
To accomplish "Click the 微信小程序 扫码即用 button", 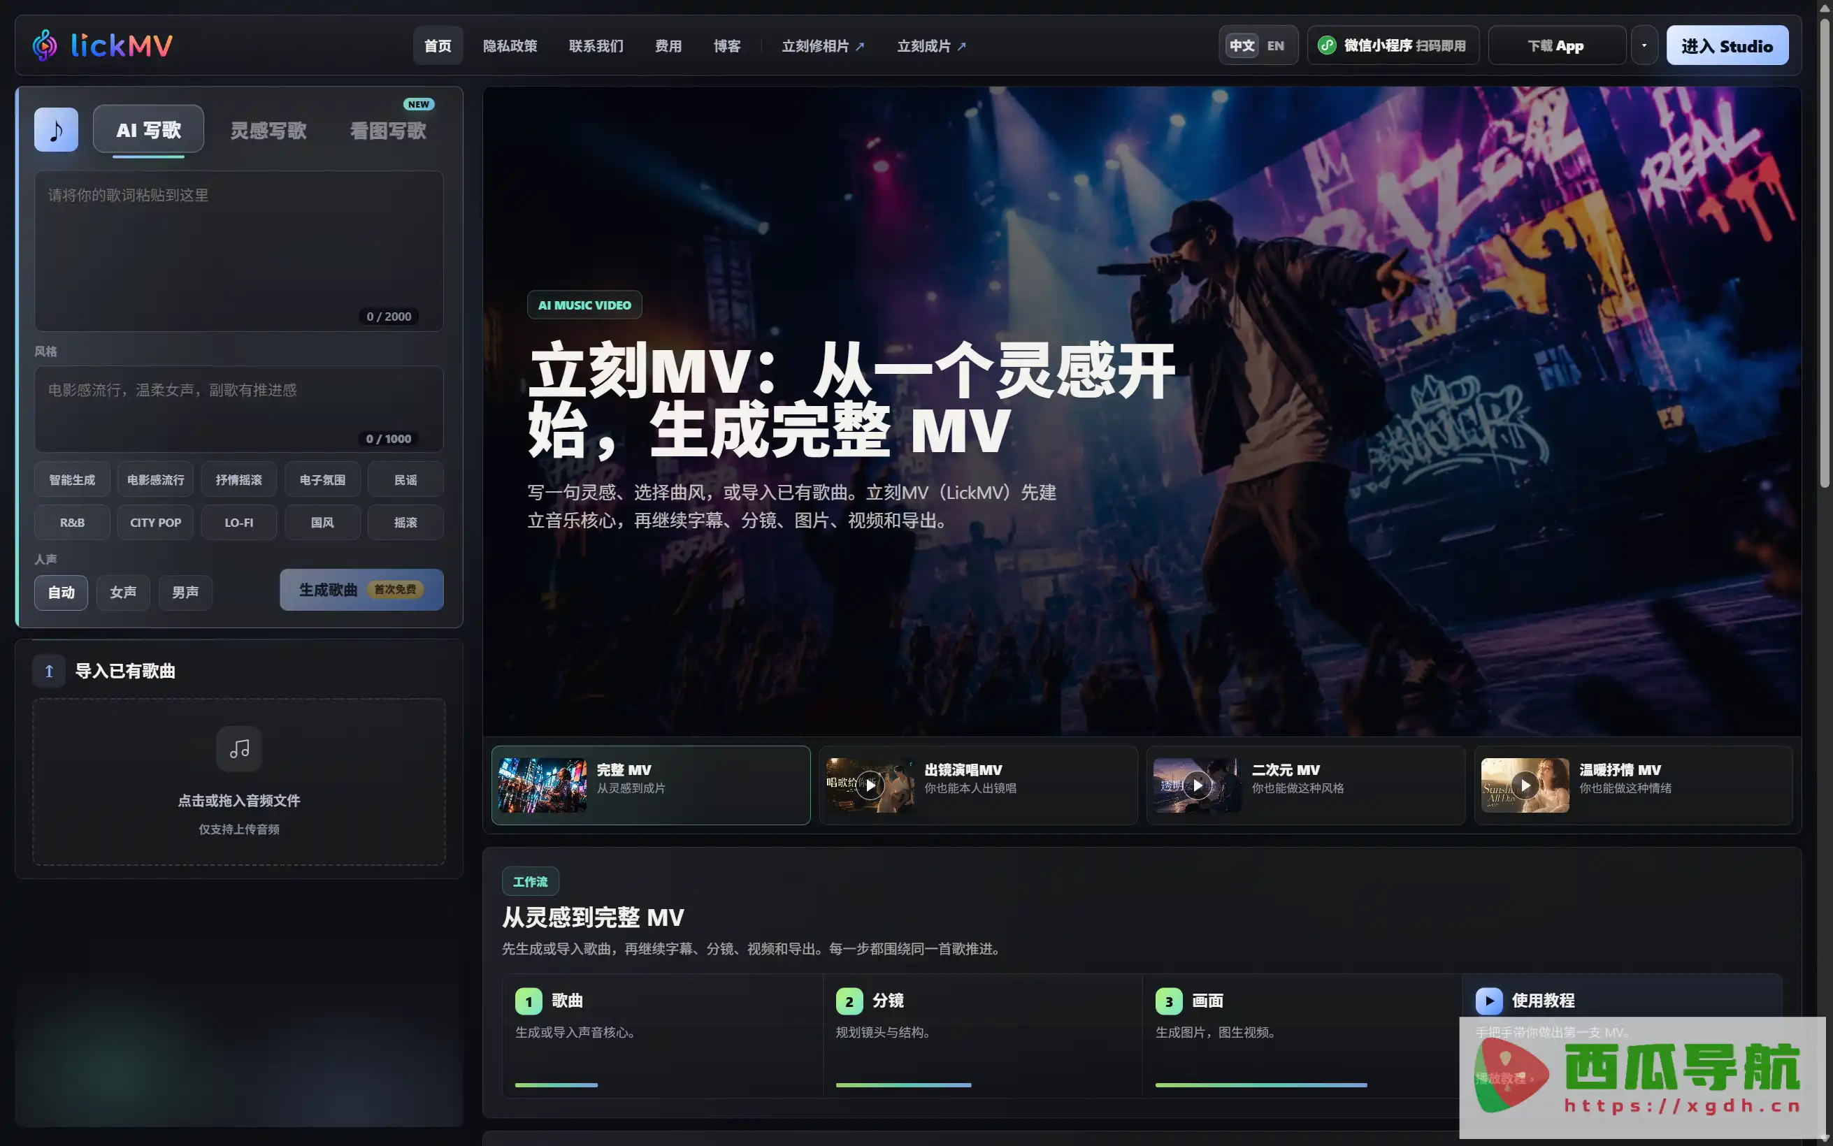I will [1393, 45].
